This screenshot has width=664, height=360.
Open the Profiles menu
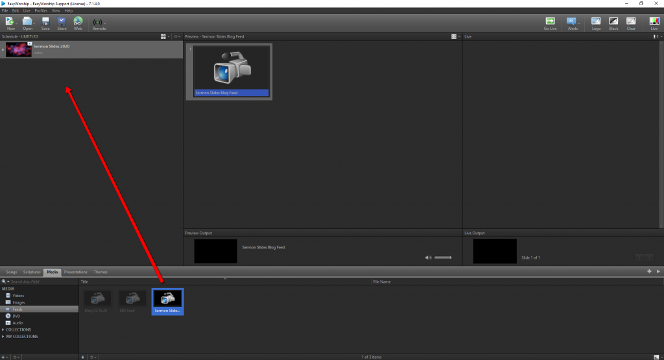tap(41, 10)
